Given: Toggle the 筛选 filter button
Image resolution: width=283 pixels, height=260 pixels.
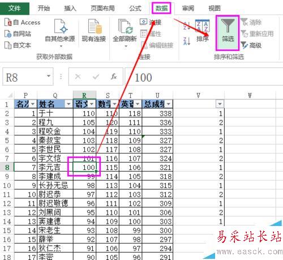Looking at the screenshot, I should click(228, 33).
